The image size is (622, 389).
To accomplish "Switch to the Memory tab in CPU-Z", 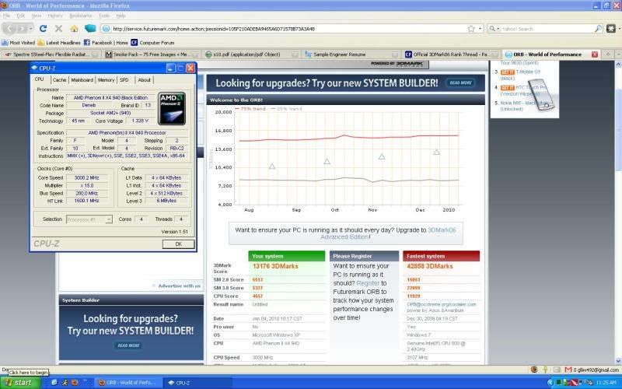I will pyautogui.click(x=106, y=80).
